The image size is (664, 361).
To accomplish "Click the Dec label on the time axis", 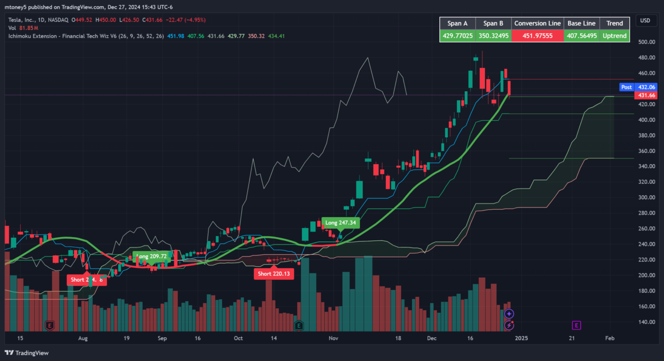I will tap(432, 338).
